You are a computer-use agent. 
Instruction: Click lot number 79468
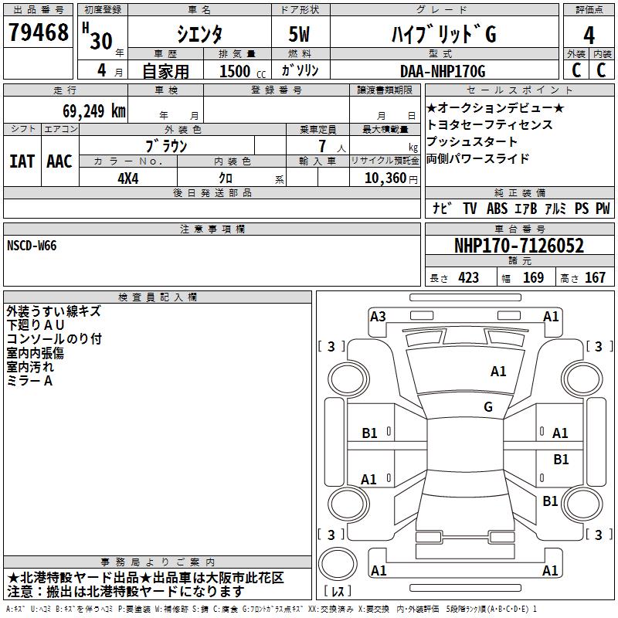(x=39, y=32)
